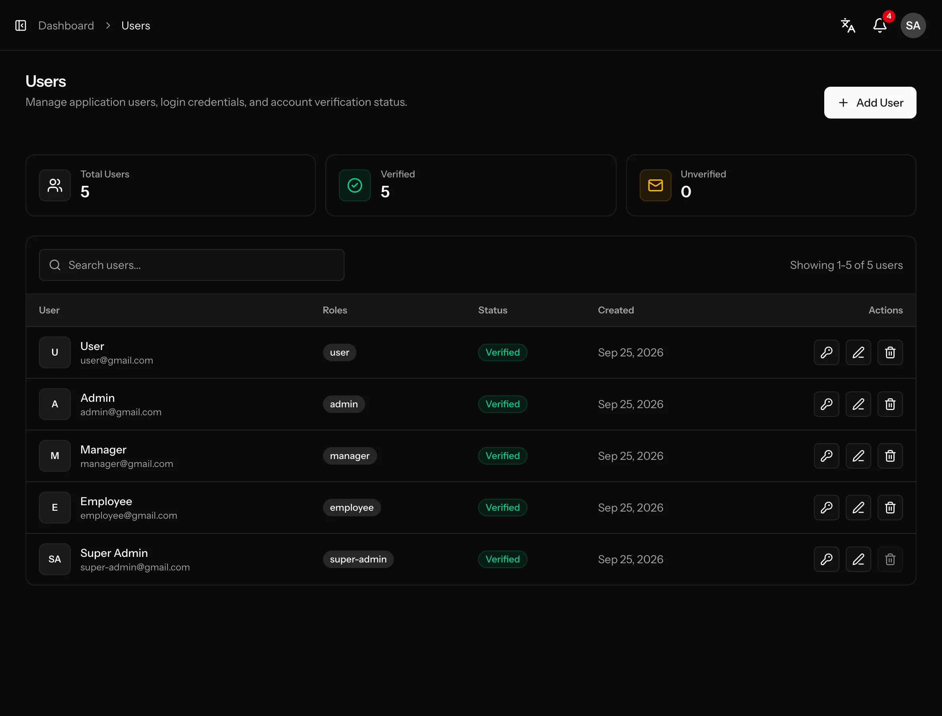
Task: Click 'user@gmail.com' email text
Action: (117, 360)
